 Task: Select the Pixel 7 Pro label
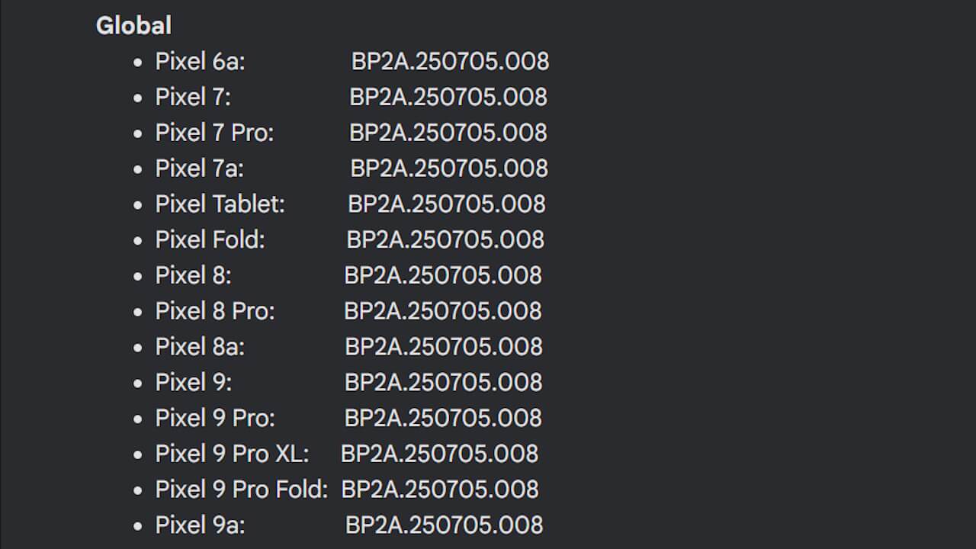214,133
